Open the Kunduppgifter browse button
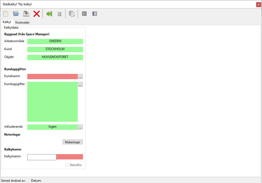 click(x=80, y=84)
